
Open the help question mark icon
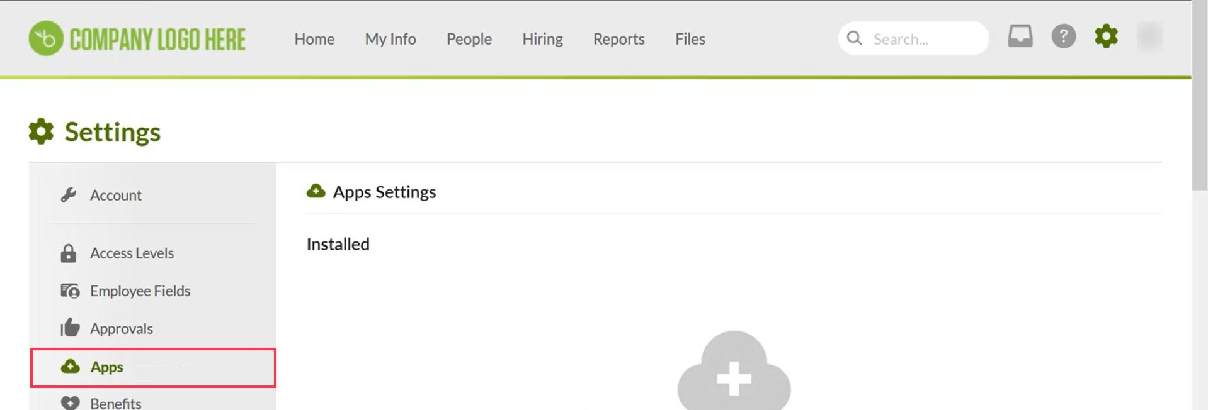tap(1063, 36)
